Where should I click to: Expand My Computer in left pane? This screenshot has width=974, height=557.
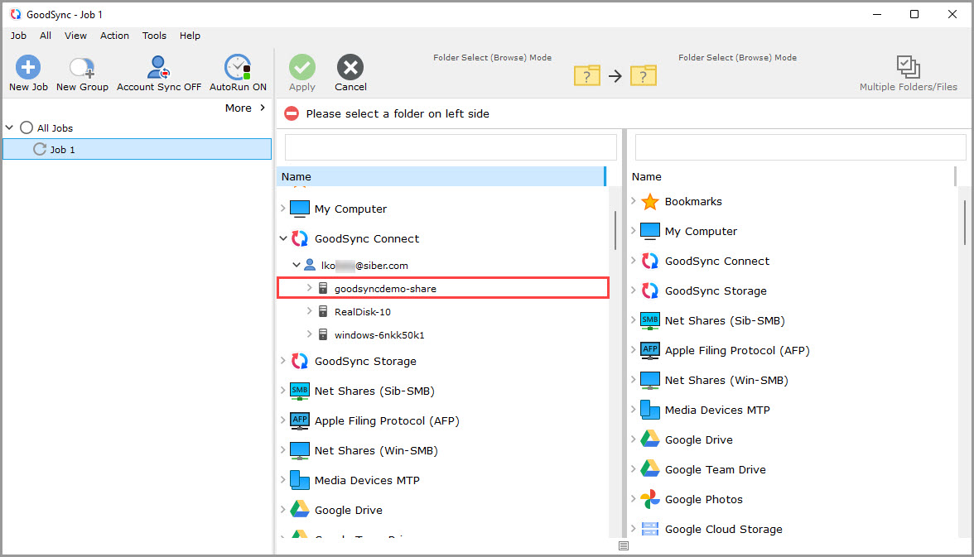point(283,208)
